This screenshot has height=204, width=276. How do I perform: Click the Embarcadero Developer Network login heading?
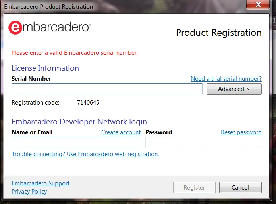[79, 122]
